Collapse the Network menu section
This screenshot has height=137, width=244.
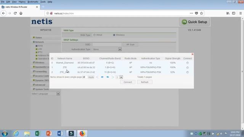(x=39, y=42)
